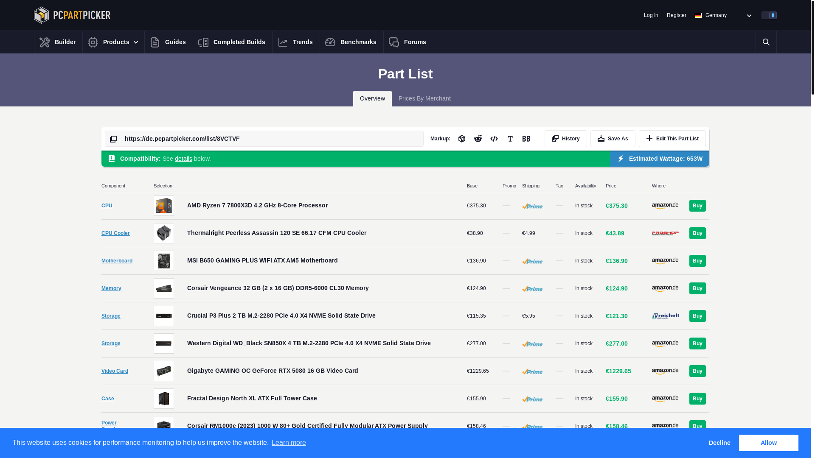
Task: Open the Guides menu item
Action: [x=169, y=42]
